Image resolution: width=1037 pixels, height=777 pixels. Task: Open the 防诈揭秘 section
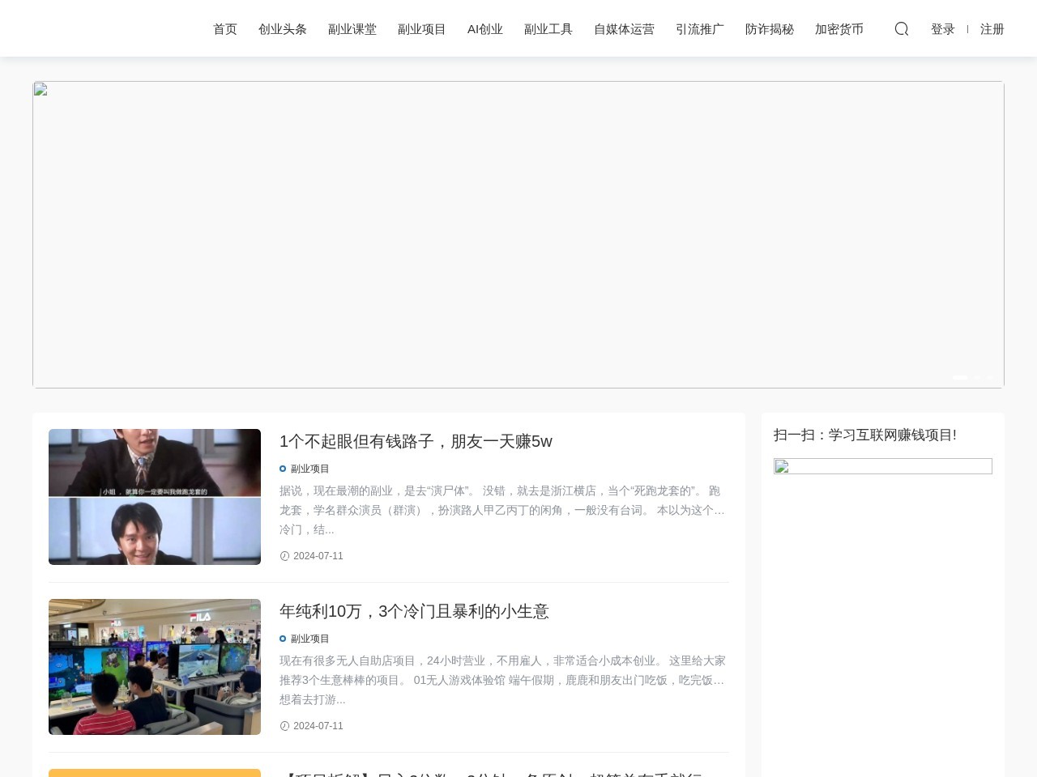tap(770, 29)
